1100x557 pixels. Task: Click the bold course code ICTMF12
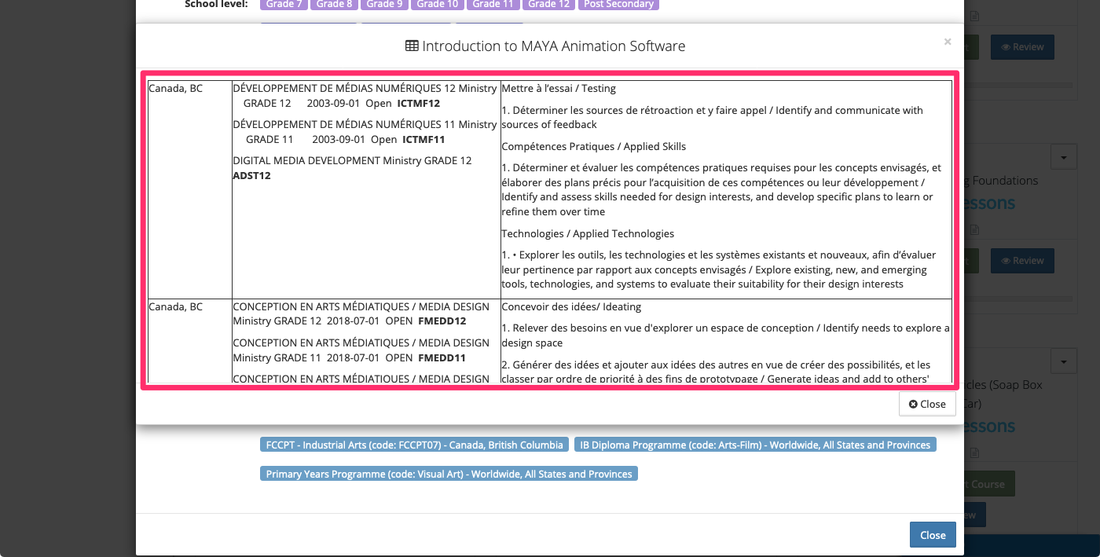coord(418,103)
